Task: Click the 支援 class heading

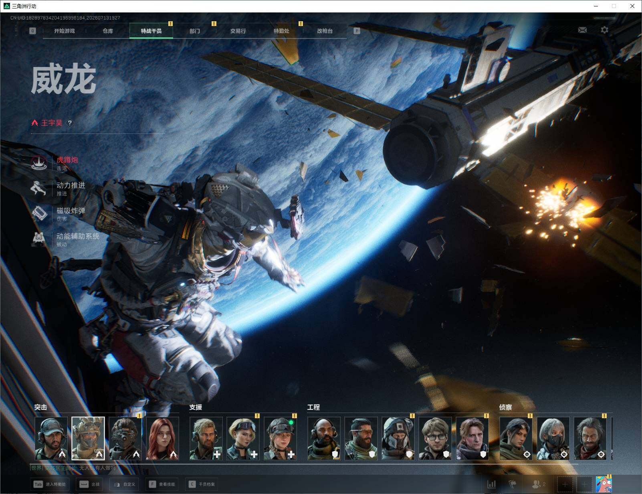Action: tap(196, 407)
